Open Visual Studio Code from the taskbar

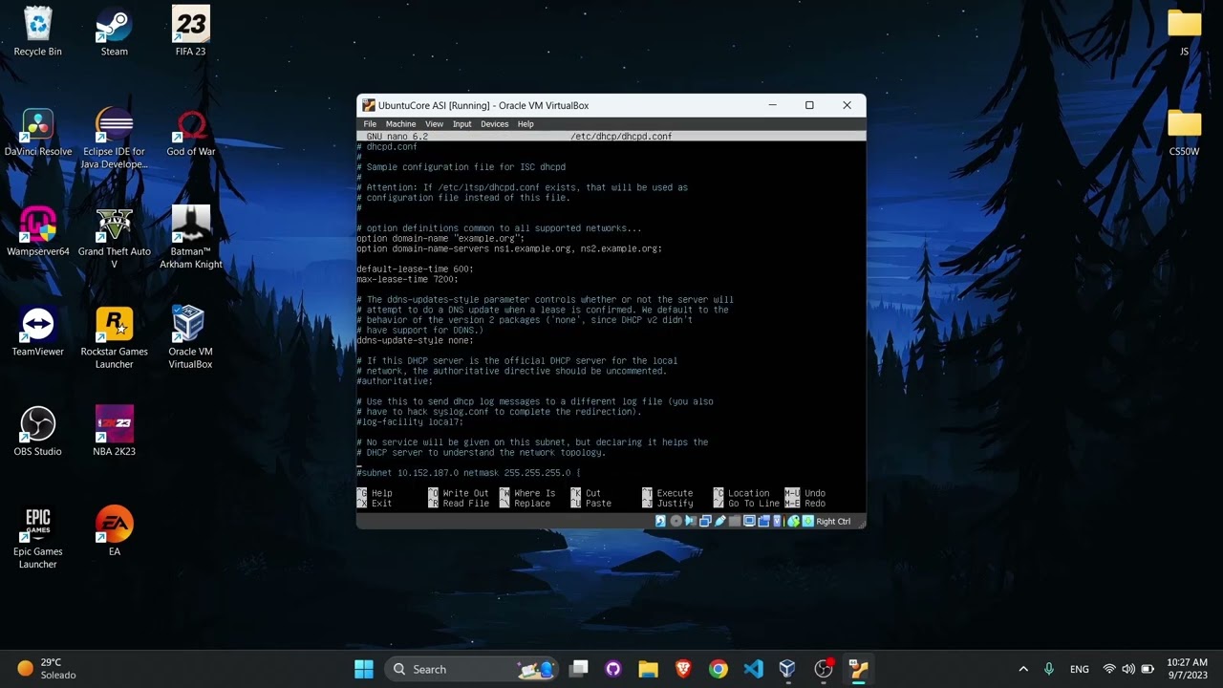[753, 669]
